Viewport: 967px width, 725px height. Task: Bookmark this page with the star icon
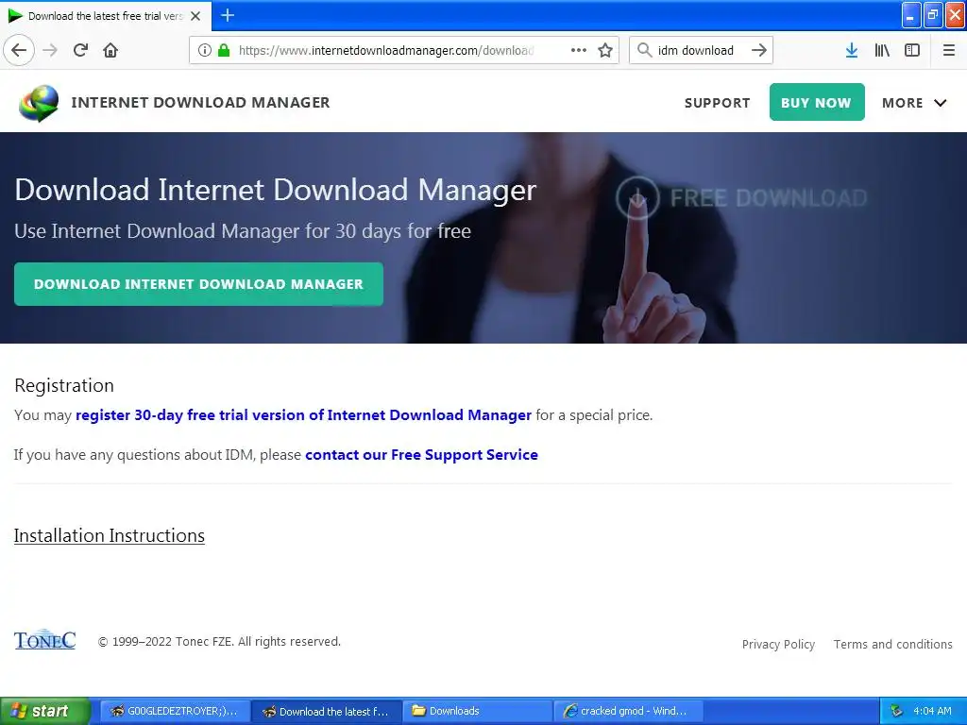pos(605,50)
